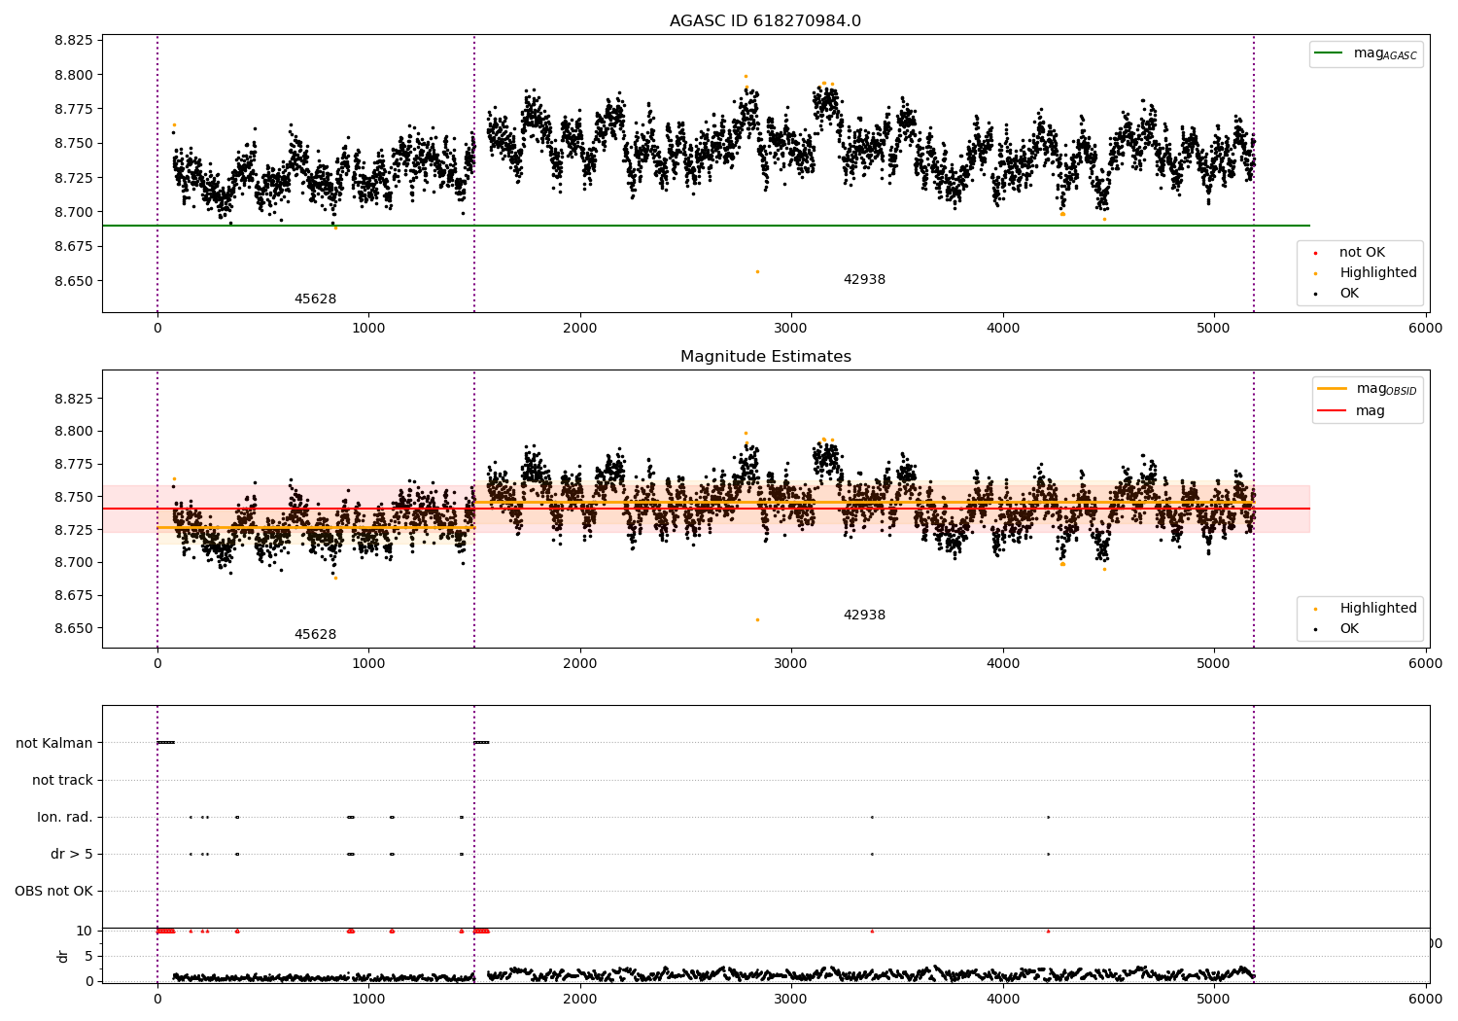The height and width of the screenshot is (1021, 1458).
Task: Click x-tick 3000 under the AGASC plot
Action: coord(791,329)
